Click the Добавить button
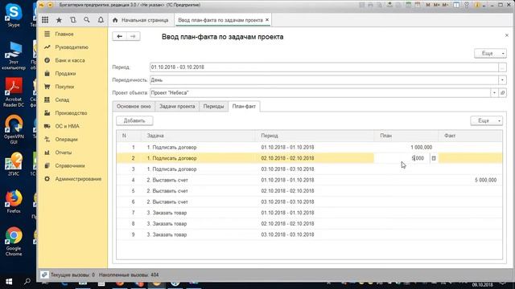 click(134, 120)
